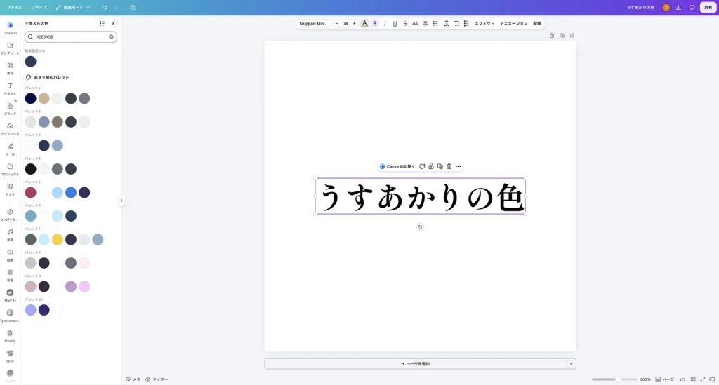
Task: Open the ページ pages list at bottom
Action: (x=665, y=379)
